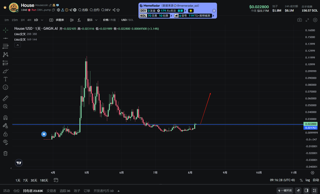Select the forecasting and measurement tool

pos(5,63)
